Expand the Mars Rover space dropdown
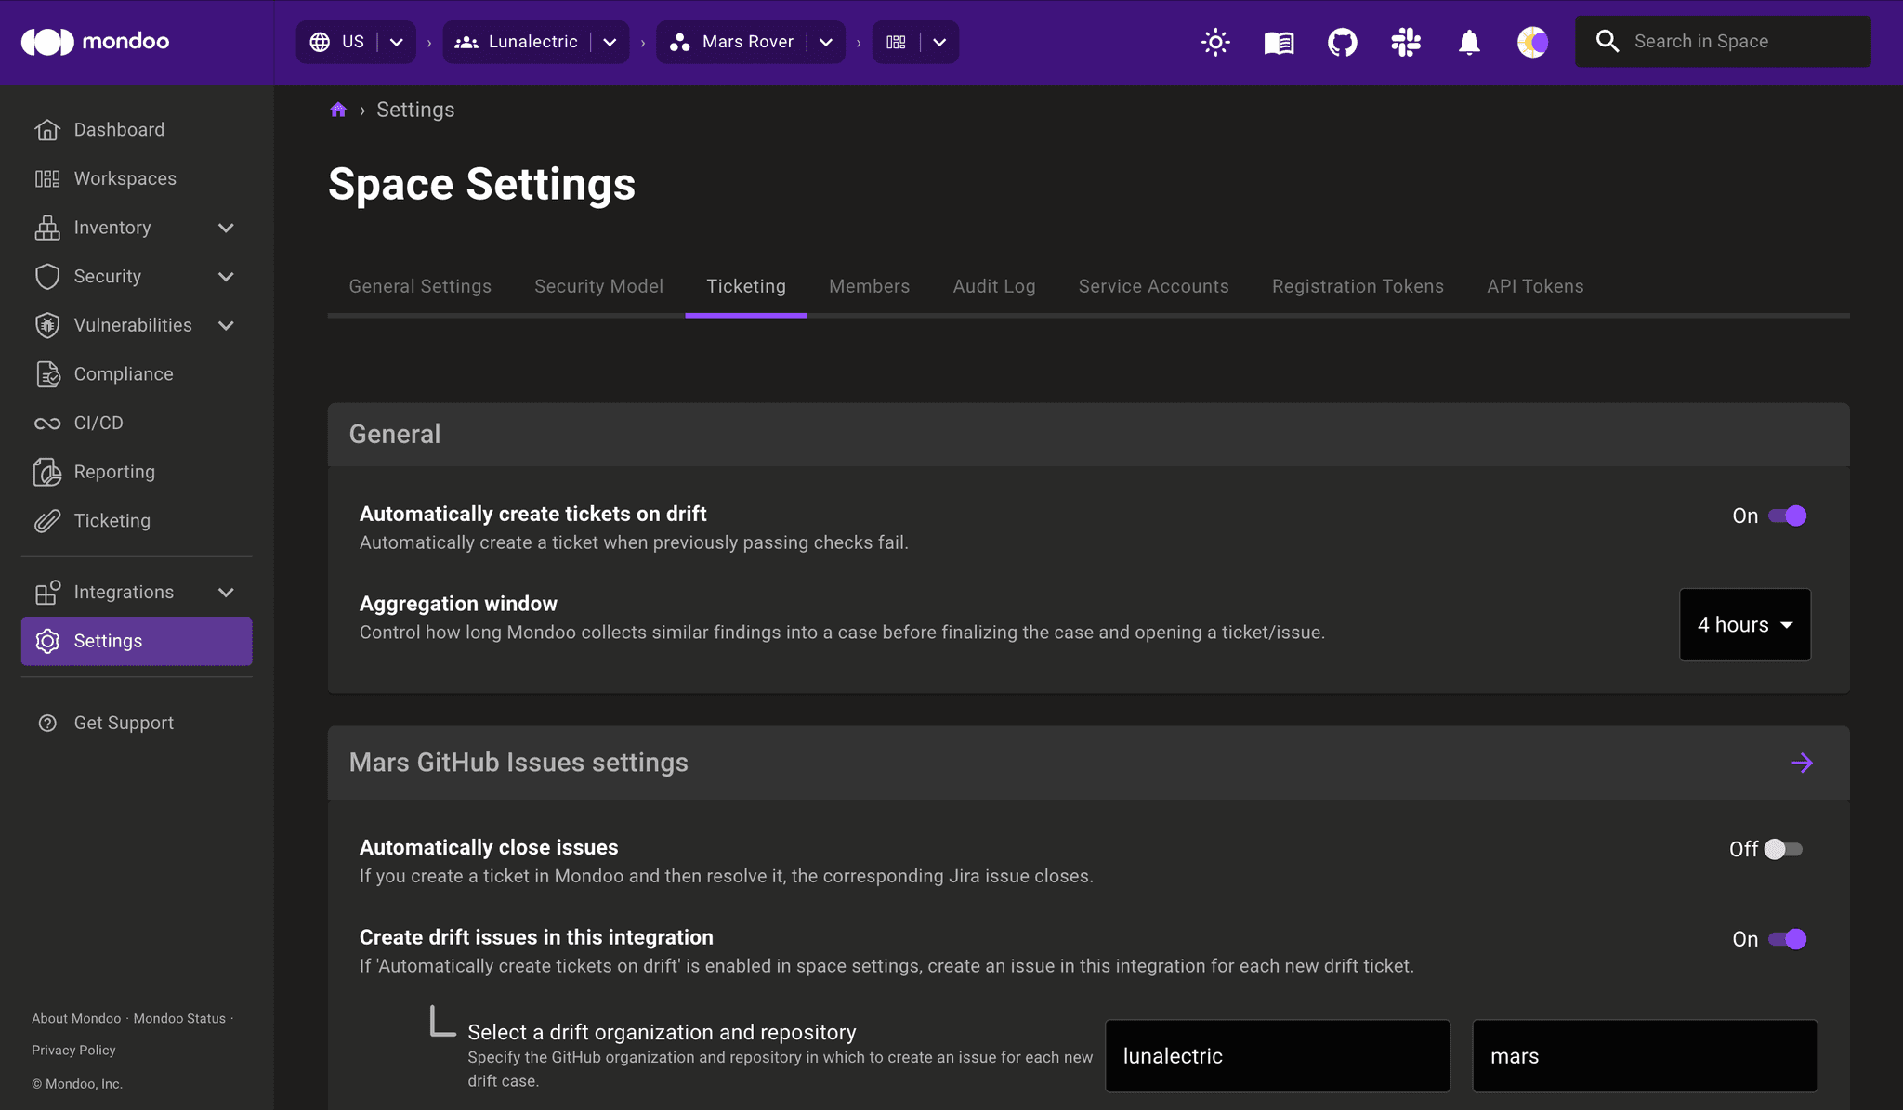The image size is (1903, 1110). (826, 42)
